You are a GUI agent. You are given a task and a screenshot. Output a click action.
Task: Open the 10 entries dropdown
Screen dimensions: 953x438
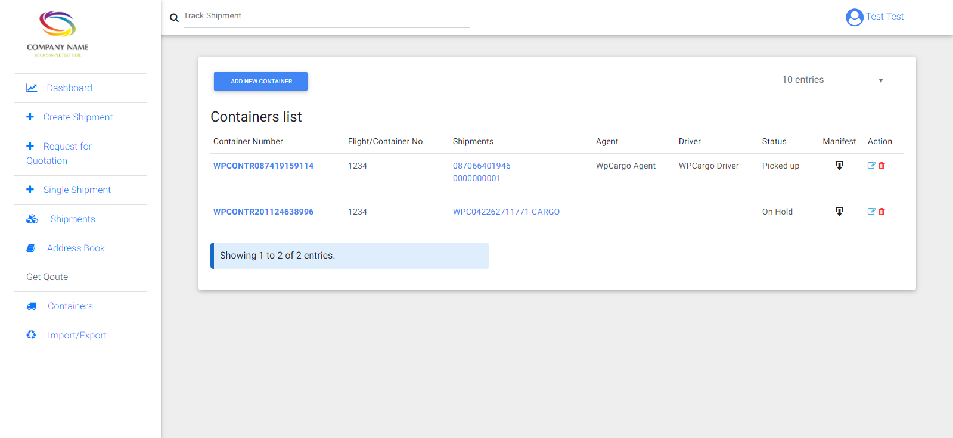pyautogui.click(x=836, y=80)
